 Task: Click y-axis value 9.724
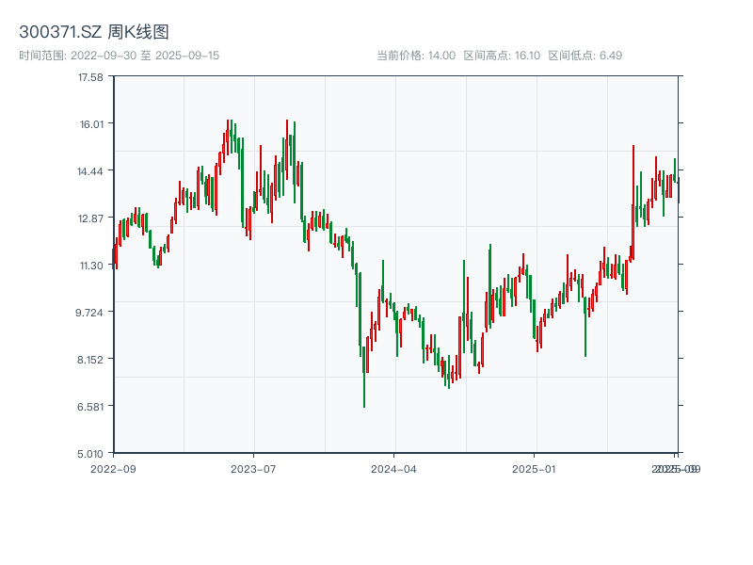point(89,313)
